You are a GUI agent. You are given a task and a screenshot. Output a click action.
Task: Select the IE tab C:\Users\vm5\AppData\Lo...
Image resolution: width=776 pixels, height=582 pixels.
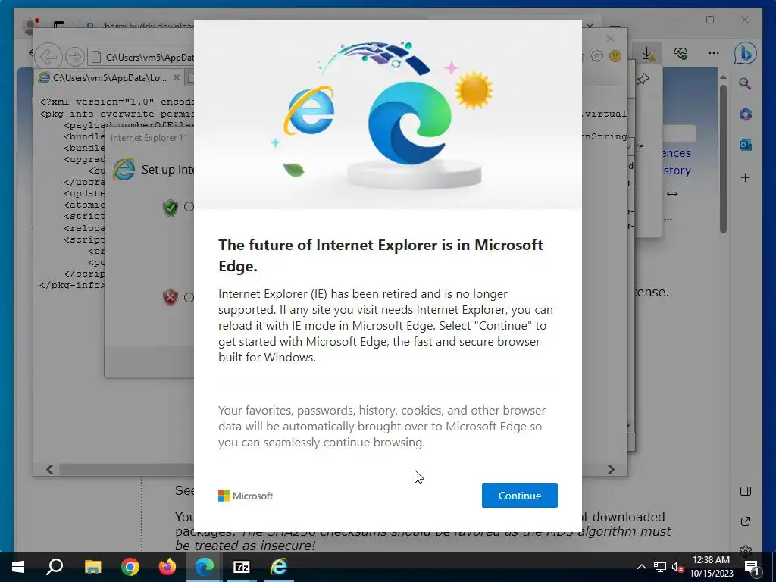click(108, 78)
